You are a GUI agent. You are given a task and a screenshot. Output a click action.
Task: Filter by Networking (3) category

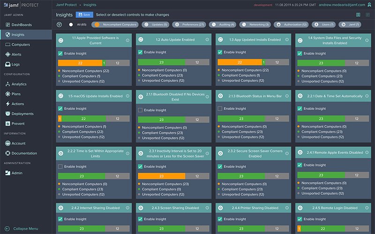coord(255,24)
